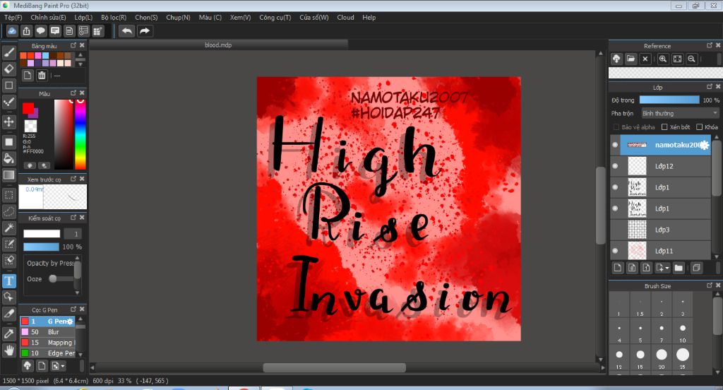Pick a color on the rainbow hue bar
723x390 pixels.
(80, 134)
